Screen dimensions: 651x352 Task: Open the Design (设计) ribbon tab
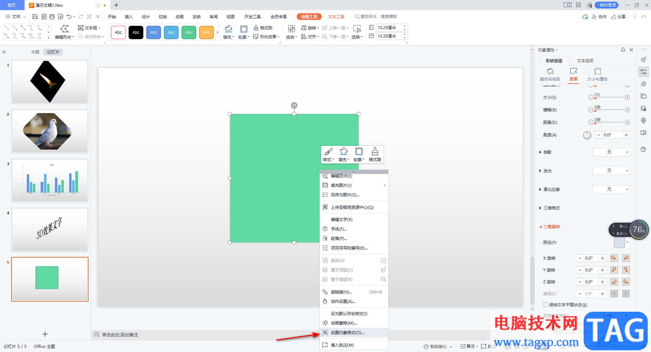click(x=145, y=17)
